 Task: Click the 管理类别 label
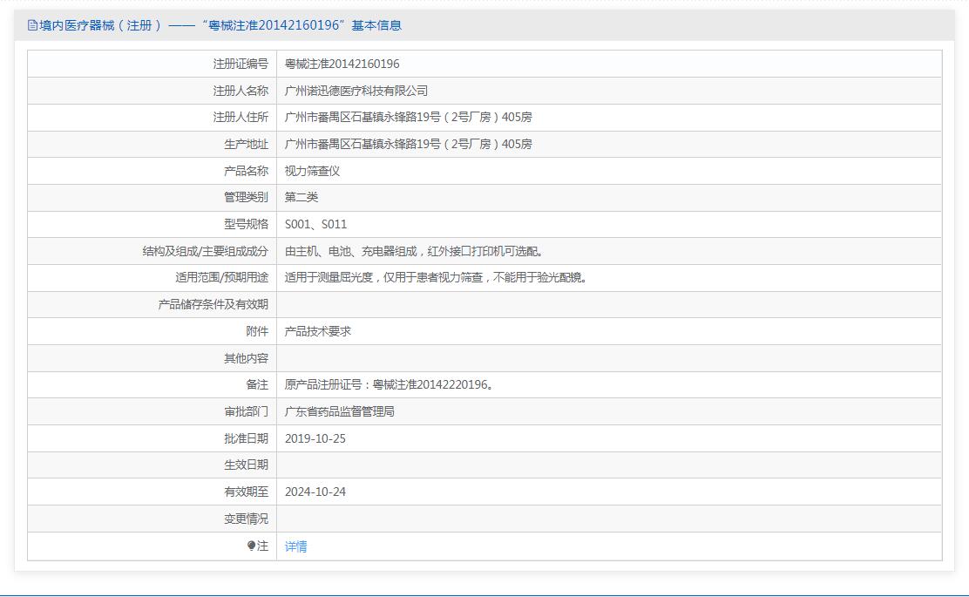pos(246,198)
